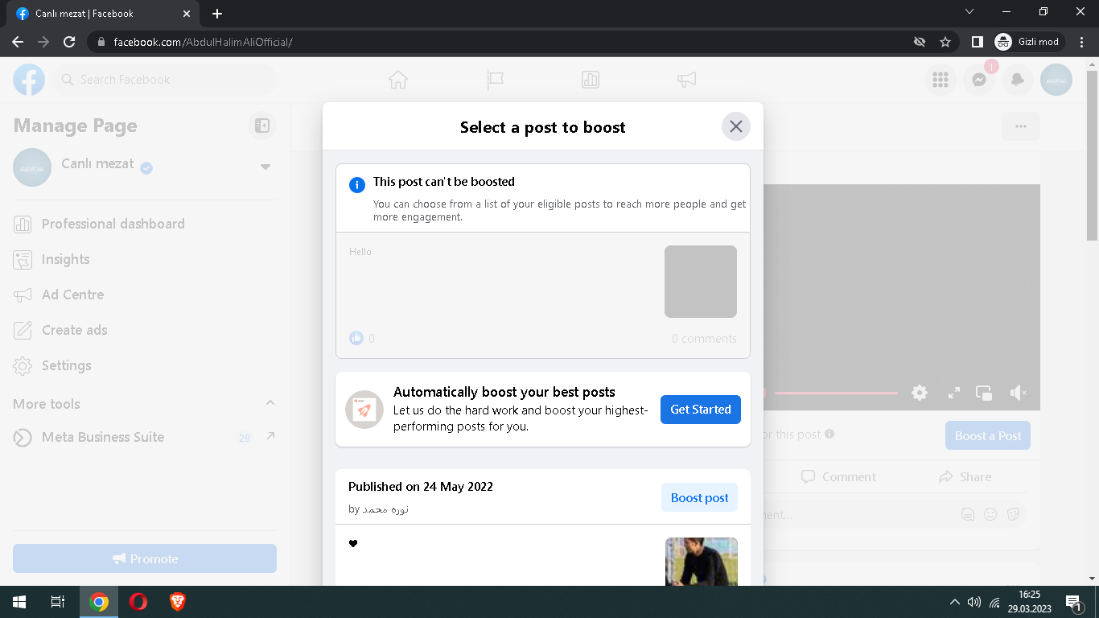Open a new browser tab
The height and width of the screenshot is (618, 1099).
217,14
